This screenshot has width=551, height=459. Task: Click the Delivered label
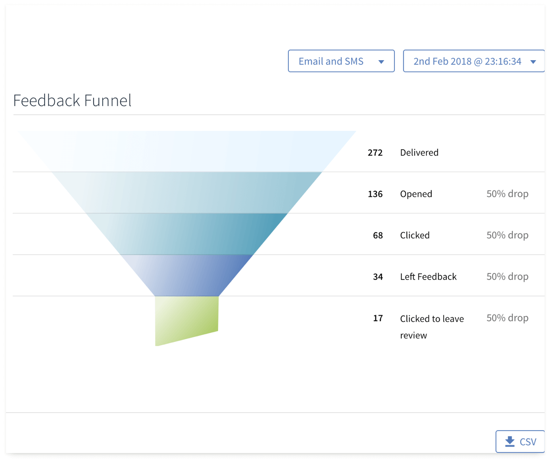click(419, 152)
